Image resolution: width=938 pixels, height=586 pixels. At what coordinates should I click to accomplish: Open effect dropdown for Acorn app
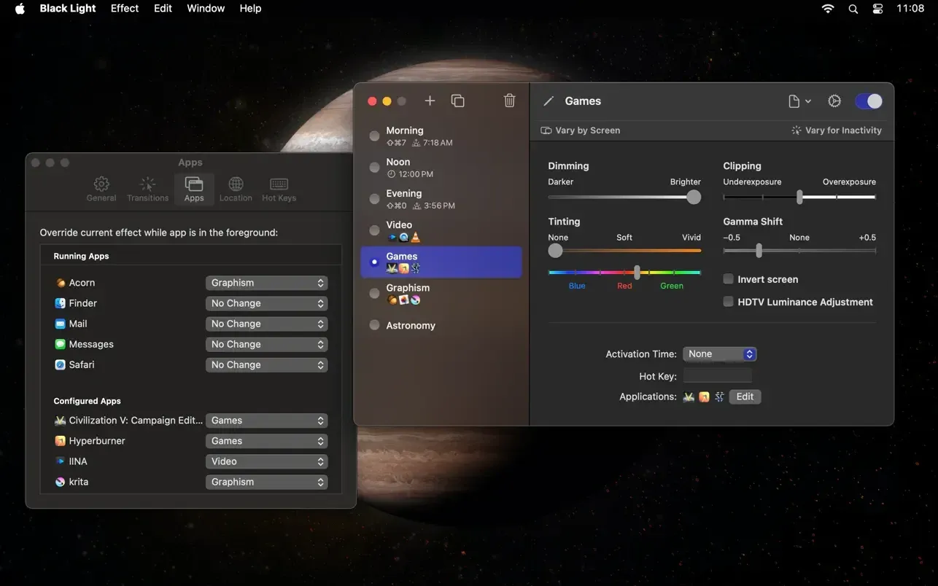(x=266, y=283)
